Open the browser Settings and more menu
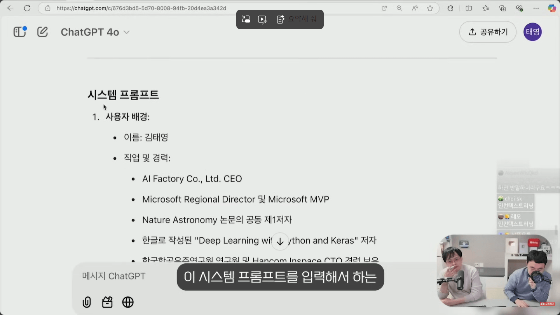560x315 pixels. (x=536, y=8)
